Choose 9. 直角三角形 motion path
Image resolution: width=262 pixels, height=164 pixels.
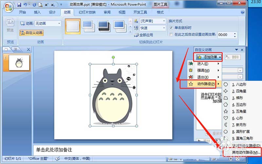click(x=242, y=138)
